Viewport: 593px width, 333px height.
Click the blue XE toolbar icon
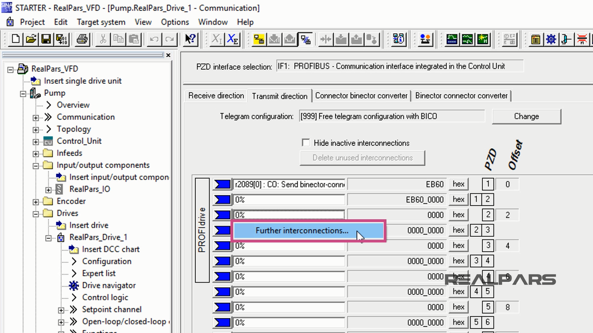[233, 39]
